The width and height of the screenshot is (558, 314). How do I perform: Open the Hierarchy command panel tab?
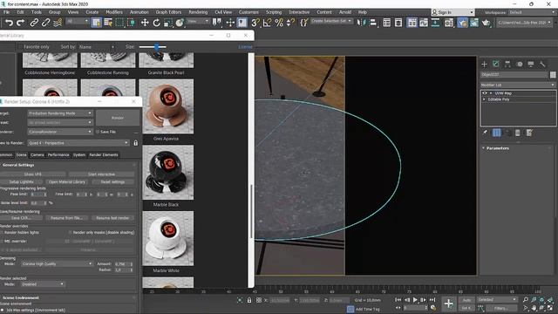tap(507, 64)
